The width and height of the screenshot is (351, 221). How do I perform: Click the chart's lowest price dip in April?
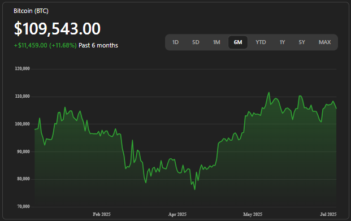(195, 189)
